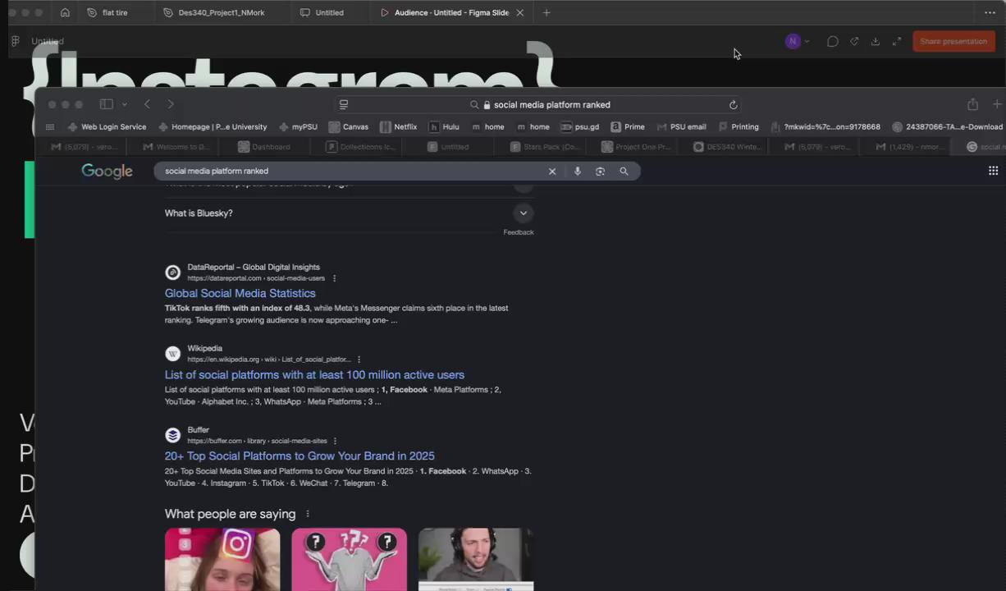1006x591 pixels.
Task: Open the Safari tab group dropdown arrow
Action: pos(125,104)
